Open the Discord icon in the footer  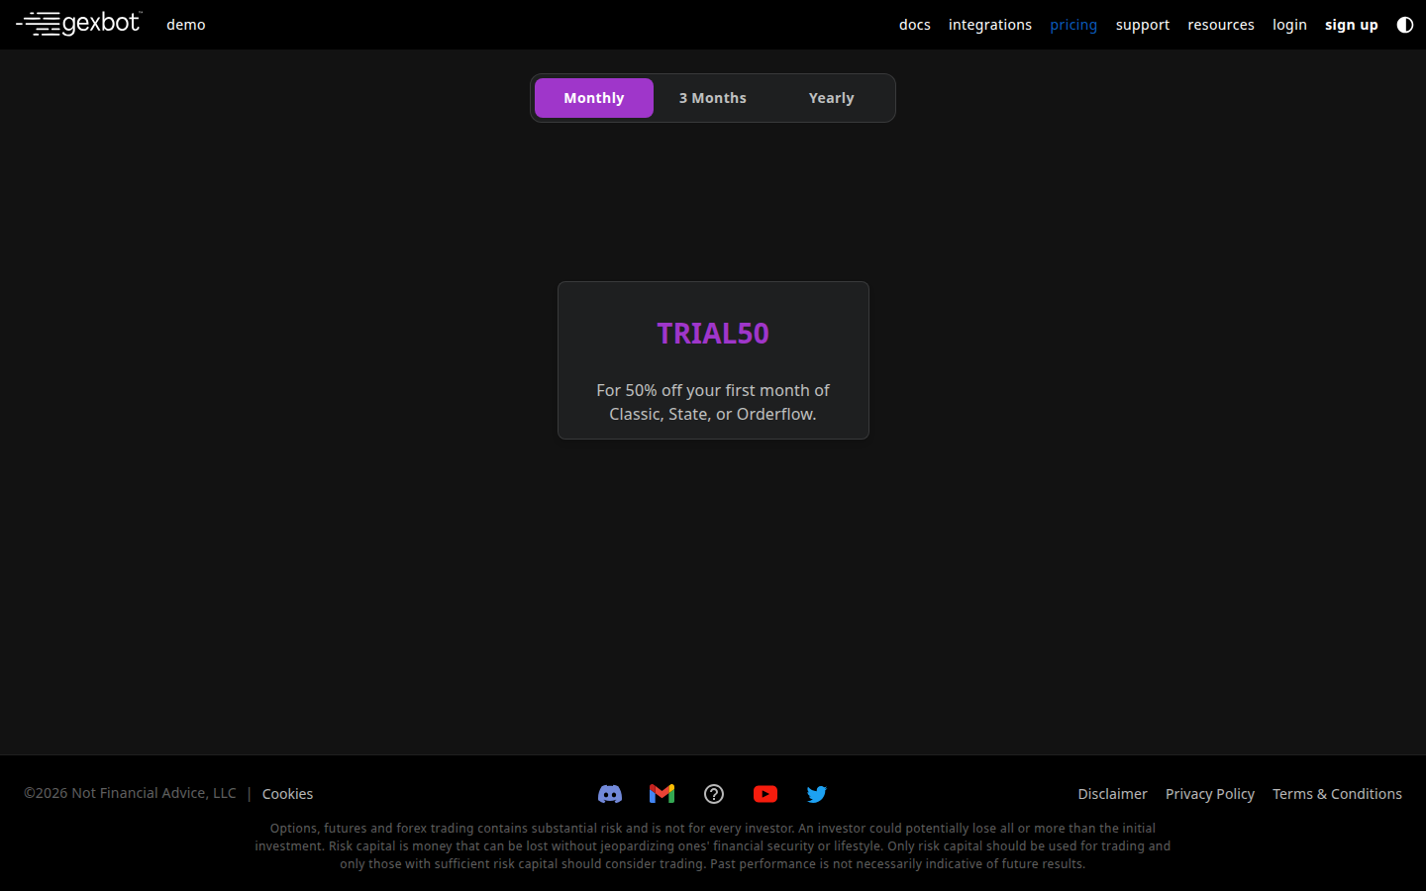pos(610,794)
